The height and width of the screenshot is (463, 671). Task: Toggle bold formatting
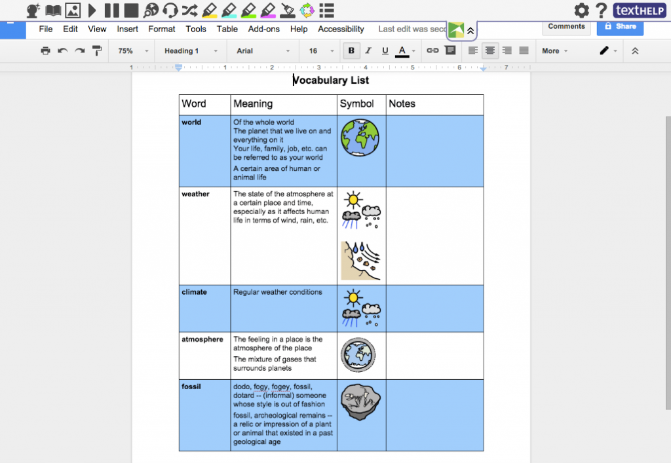351,51
